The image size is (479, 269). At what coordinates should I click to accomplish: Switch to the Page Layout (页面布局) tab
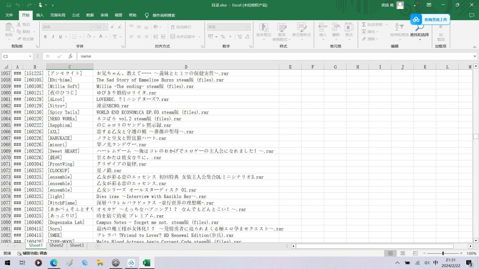[58, 15]
